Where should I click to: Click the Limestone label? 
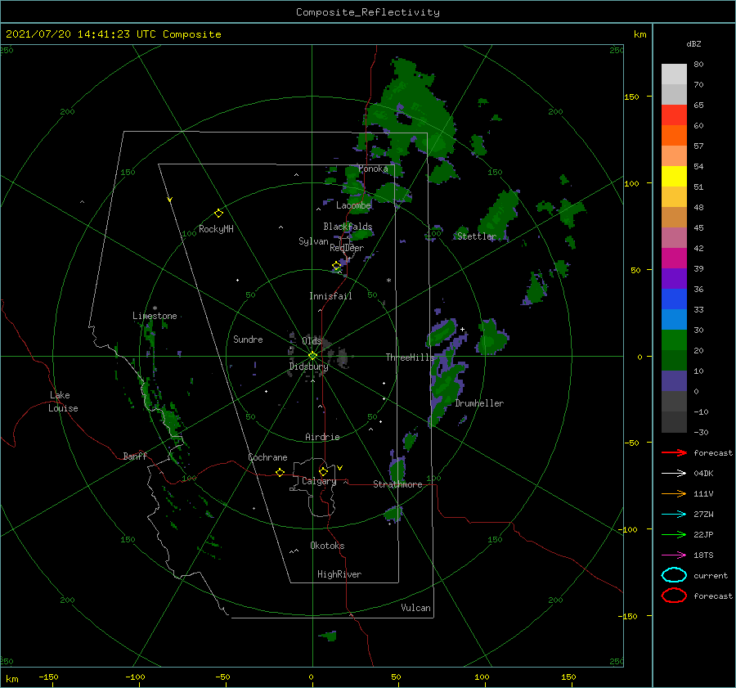[155, 316]
